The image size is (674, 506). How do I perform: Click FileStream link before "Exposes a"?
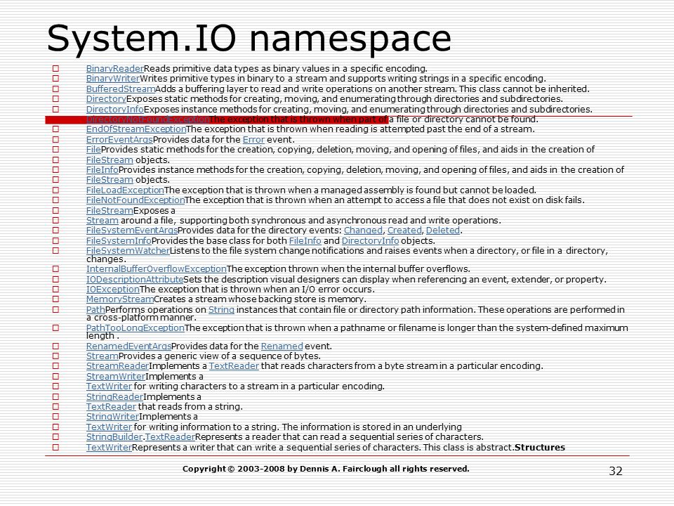click(x=110, y=211)
